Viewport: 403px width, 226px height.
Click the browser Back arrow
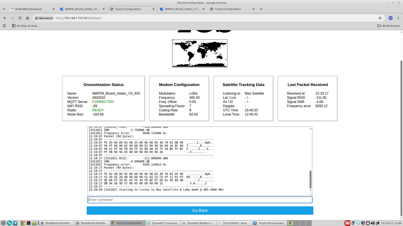pyautogui.click(x=5, y=18)
